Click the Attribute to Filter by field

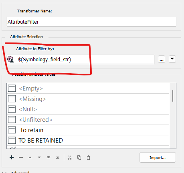tap(81, 59)
